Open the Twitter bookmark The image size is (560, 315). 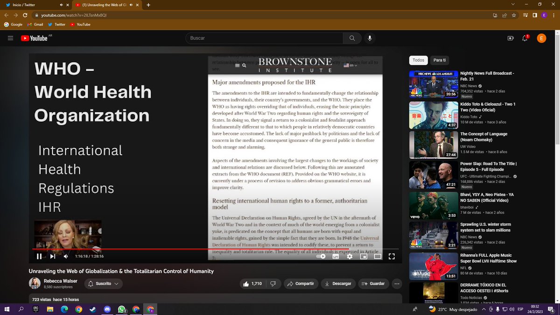(x=56, y=24)
